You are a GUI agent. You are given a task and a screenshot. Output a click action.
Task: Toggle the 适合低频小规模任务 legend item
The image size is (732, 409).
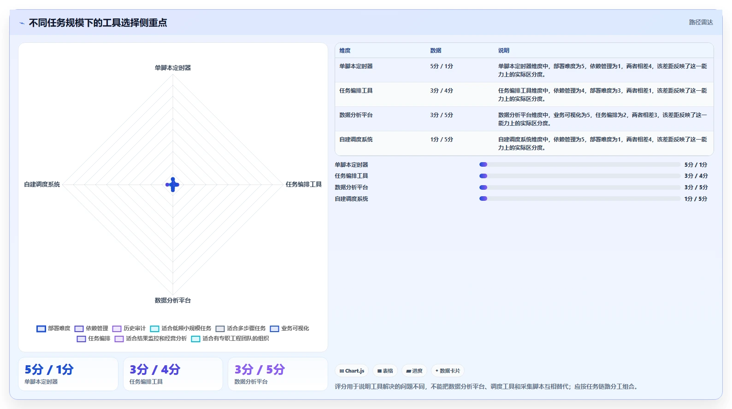click(x=181, y=328)
